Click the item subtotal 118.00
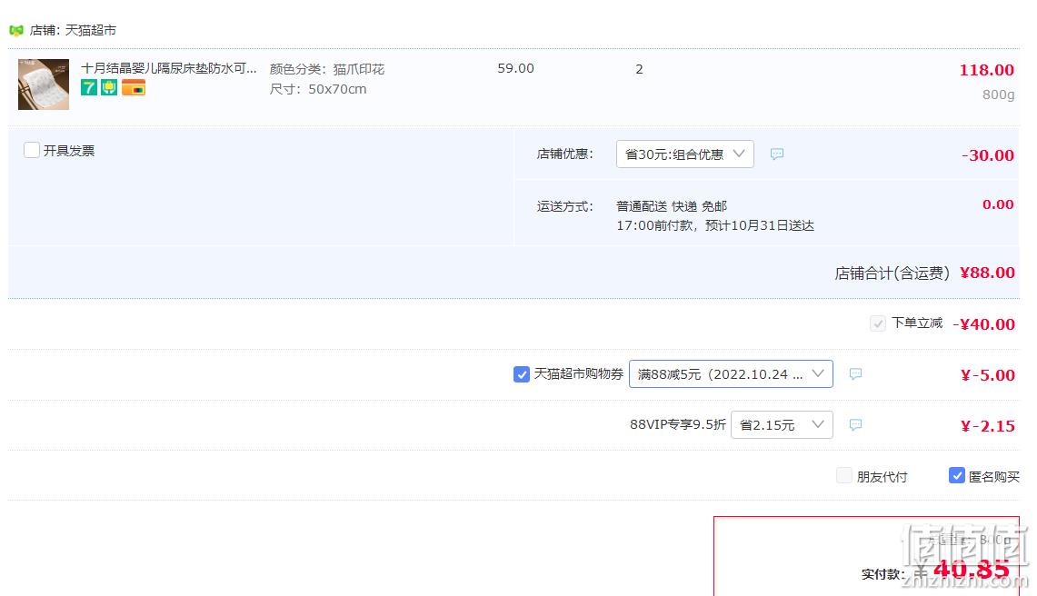Screen dimensions: 1037x596 click(x=987, y=70)
